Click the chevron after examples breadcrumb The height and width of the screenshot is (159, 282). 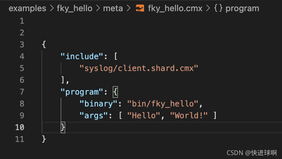(x=52, y=8)
